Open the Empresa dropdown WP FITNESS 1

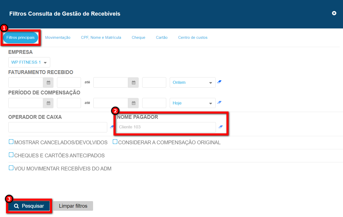coord(29,62)
